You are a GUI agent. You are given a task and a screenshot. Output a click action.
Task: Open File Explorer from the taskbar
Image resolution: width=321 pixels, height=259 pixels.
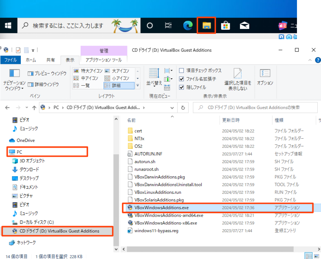[207, 25]
